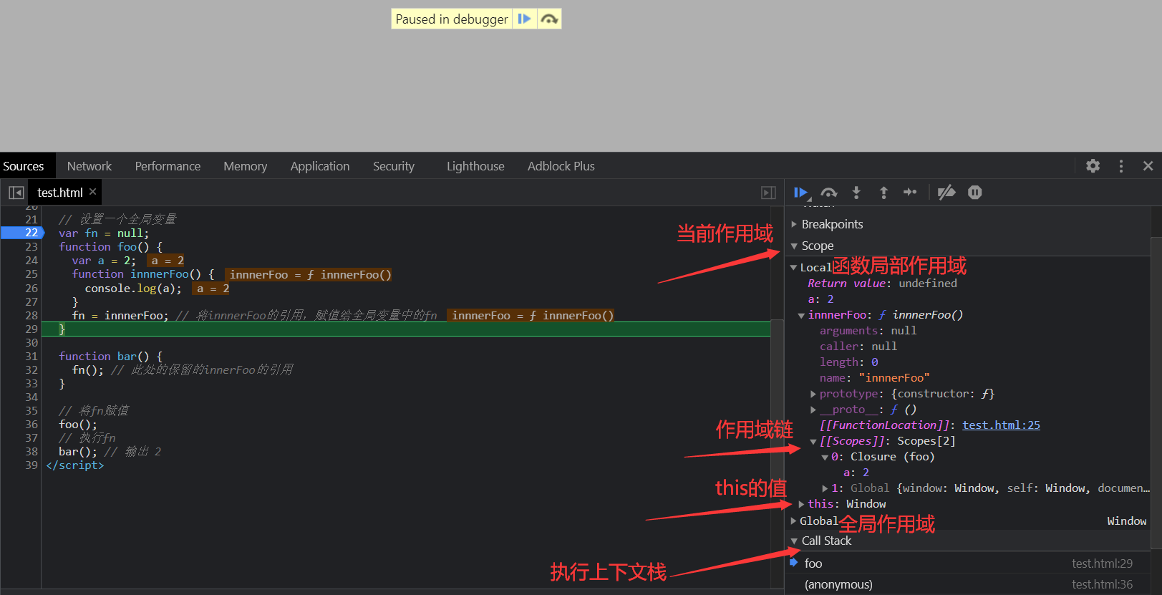Open the Security tab
This screenshot has width=1162, height=595.
(394, 166)
